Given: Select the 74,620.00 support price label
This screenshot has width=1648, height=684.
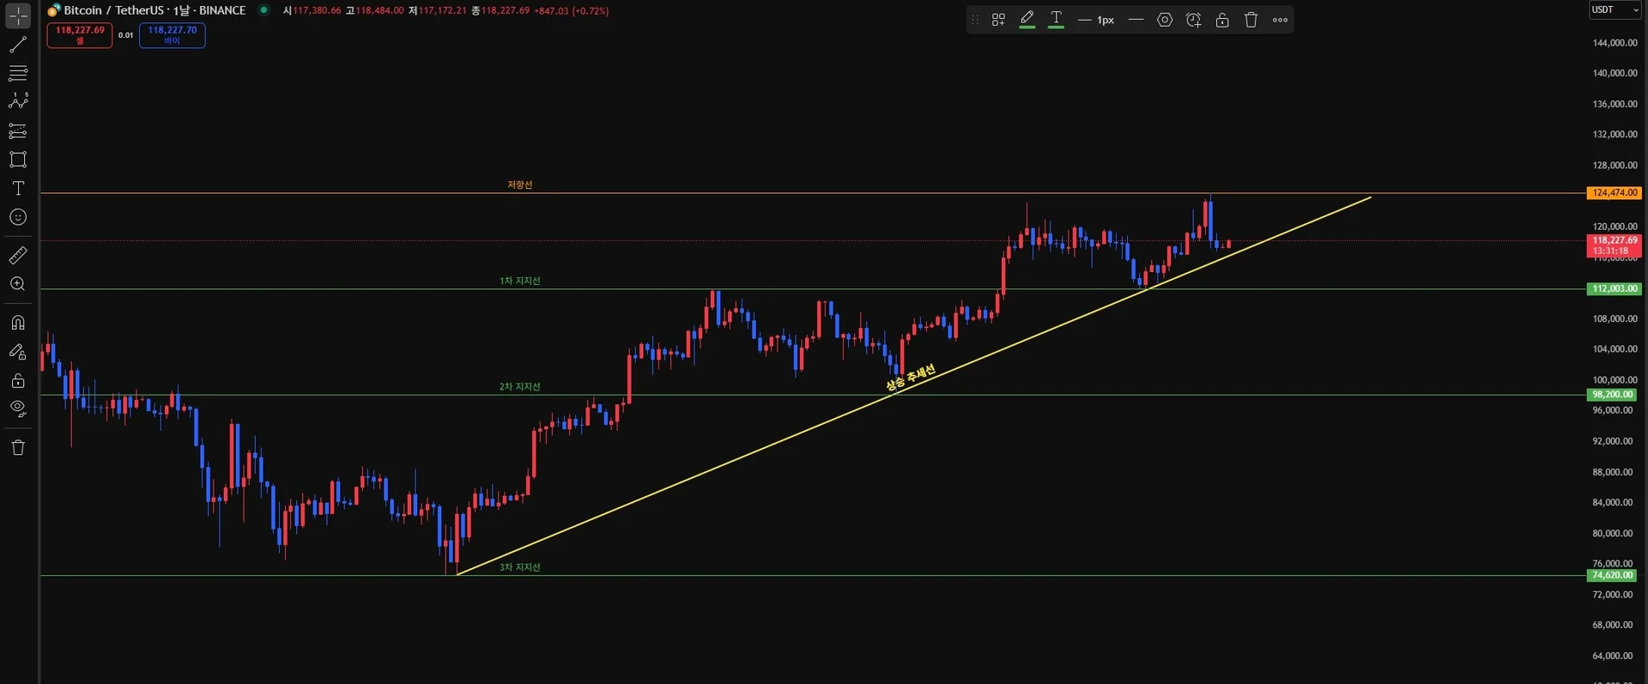Looking at the screenshot, I should click(1612, 576).
